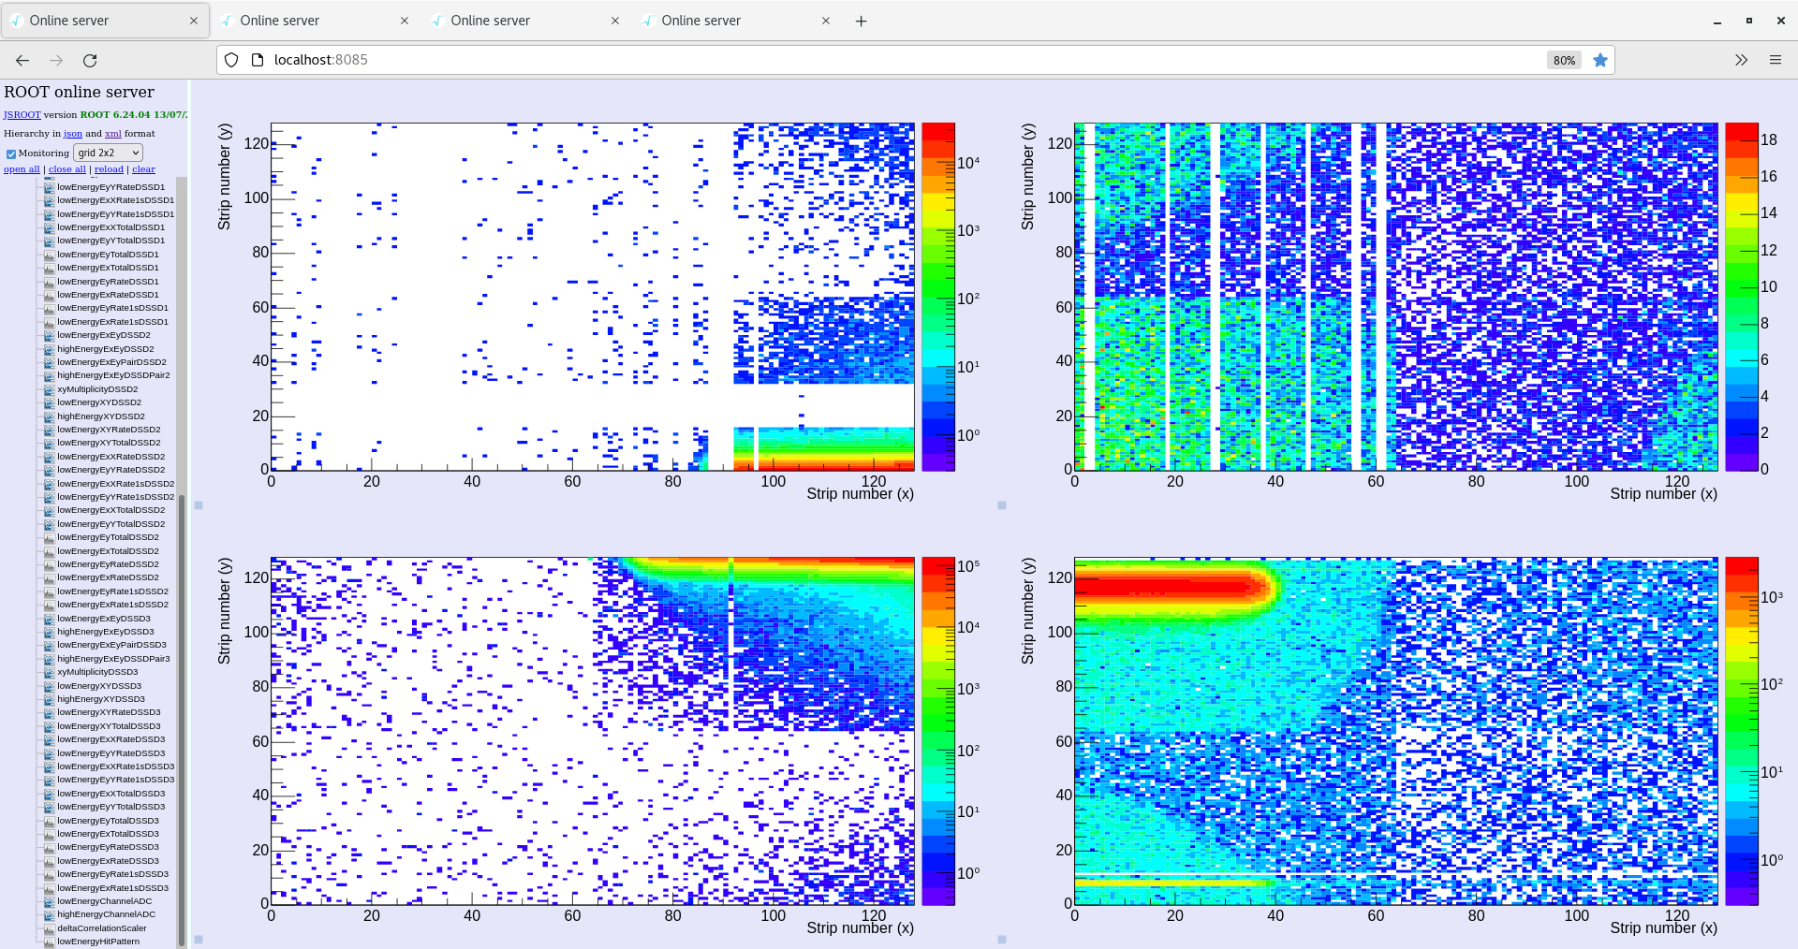
Task: Click the 1D histogram icon beside deltaCorrelationScaler
Action: pos(49,927)
